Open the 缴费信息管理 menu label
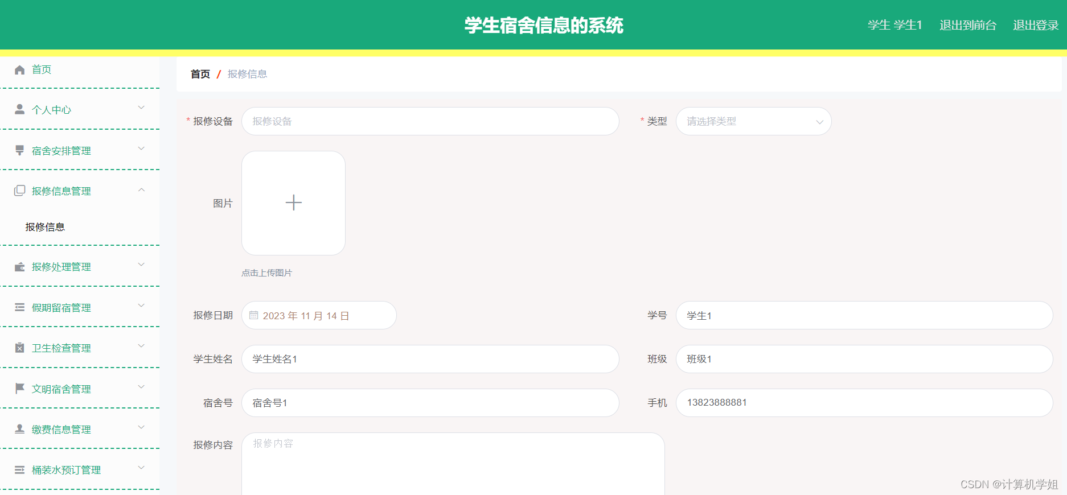 [x=61, y=430]
